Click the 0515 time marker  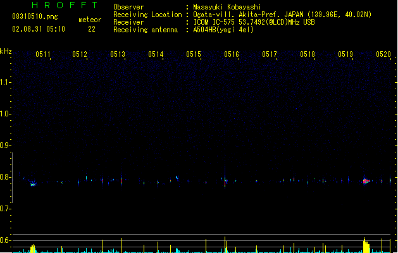[194, 54]
